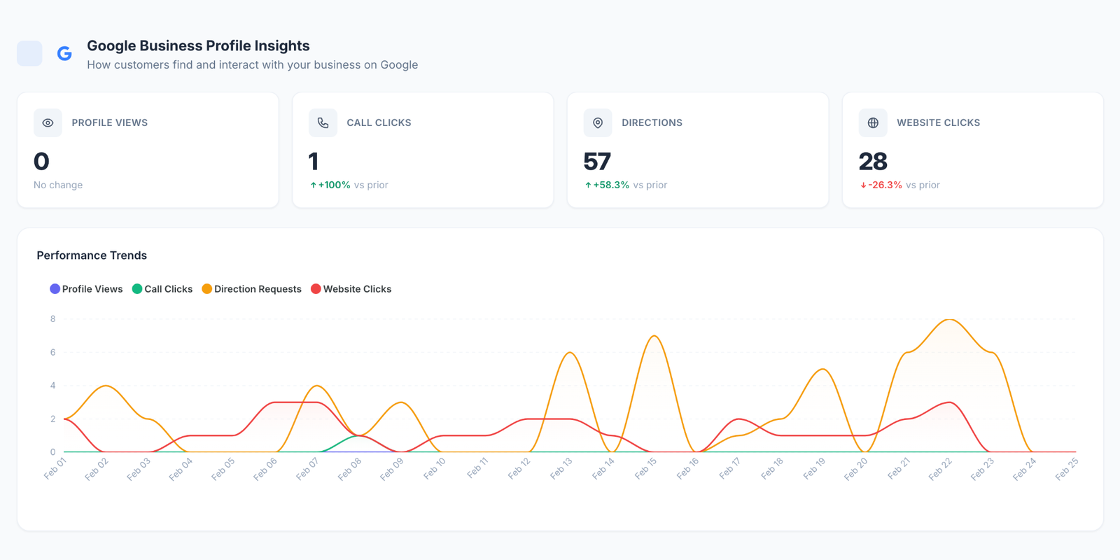Click the light blue square beside Google logo
This screenshot has width=1120, height=560.
(29, 54)
